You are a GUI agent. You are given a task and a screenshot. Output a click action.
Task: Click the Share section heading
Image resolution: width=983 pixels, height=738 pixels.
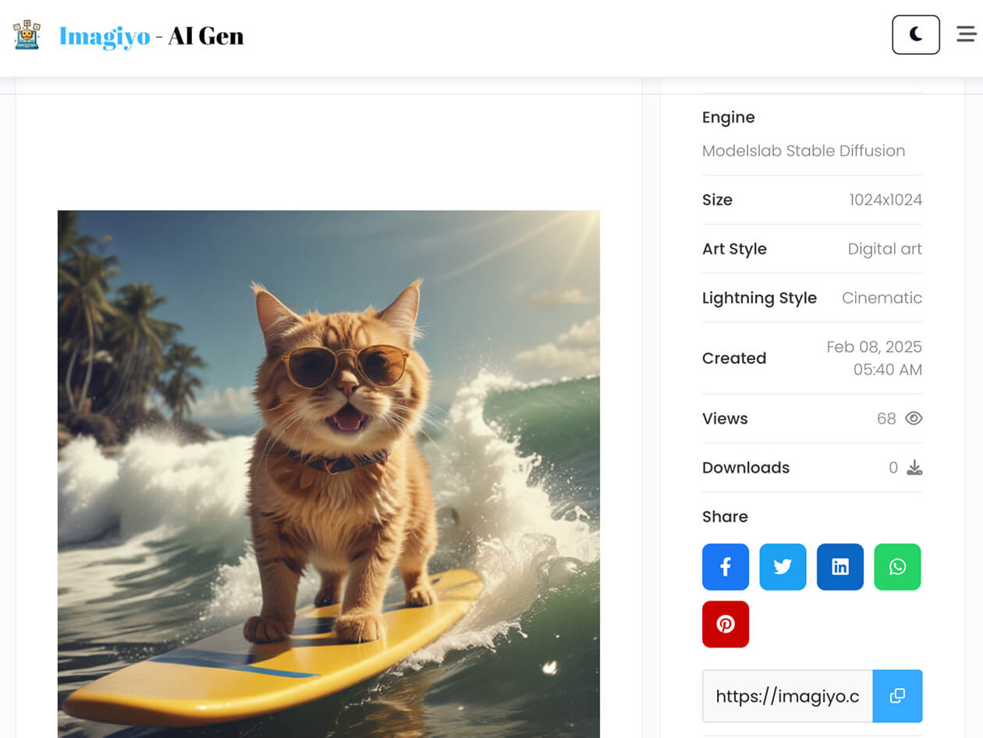(725, 516)
